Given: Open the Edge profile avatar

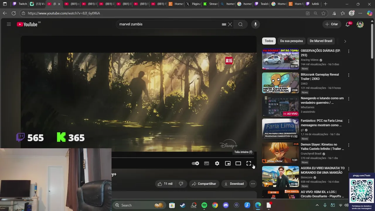Looking at the screenshot, I should click(x=352, y=13).
